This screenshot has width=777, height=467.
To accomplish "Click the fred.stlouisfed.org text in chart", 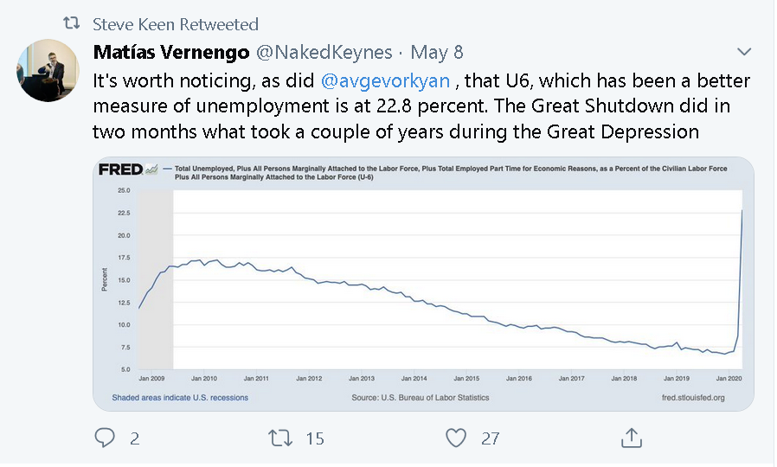I will click(x=693, y=398).
